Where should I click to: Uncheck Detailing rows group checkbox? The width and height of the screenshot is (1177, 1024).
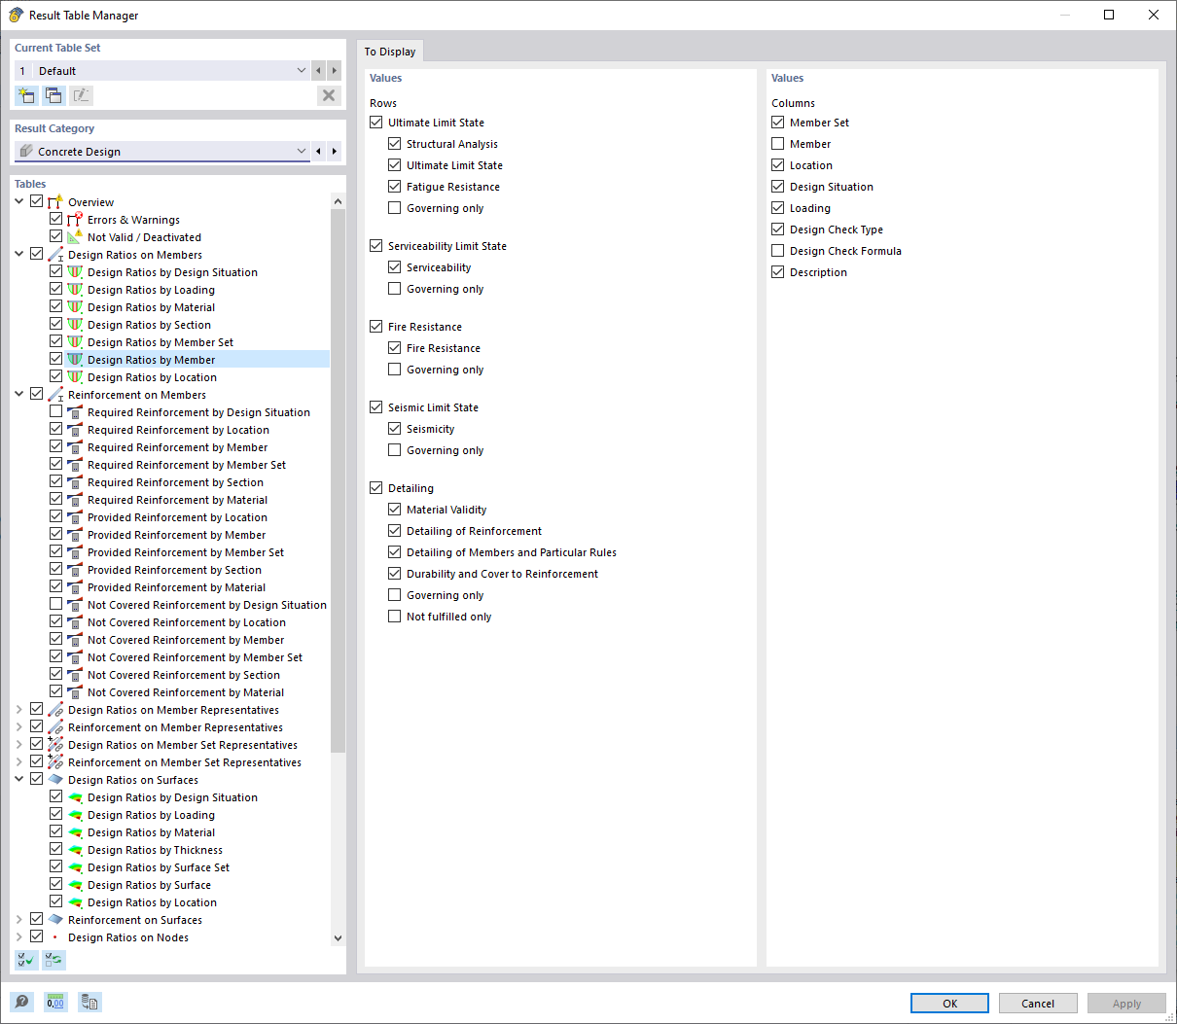click(x=376, y=488)
